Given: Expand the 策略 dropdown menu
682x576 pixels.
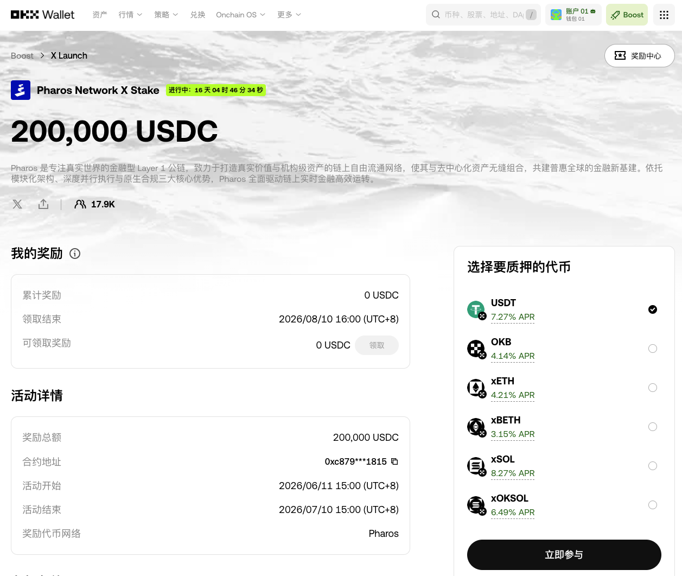Looking at the screenshot, I should [x=166, y=15].
